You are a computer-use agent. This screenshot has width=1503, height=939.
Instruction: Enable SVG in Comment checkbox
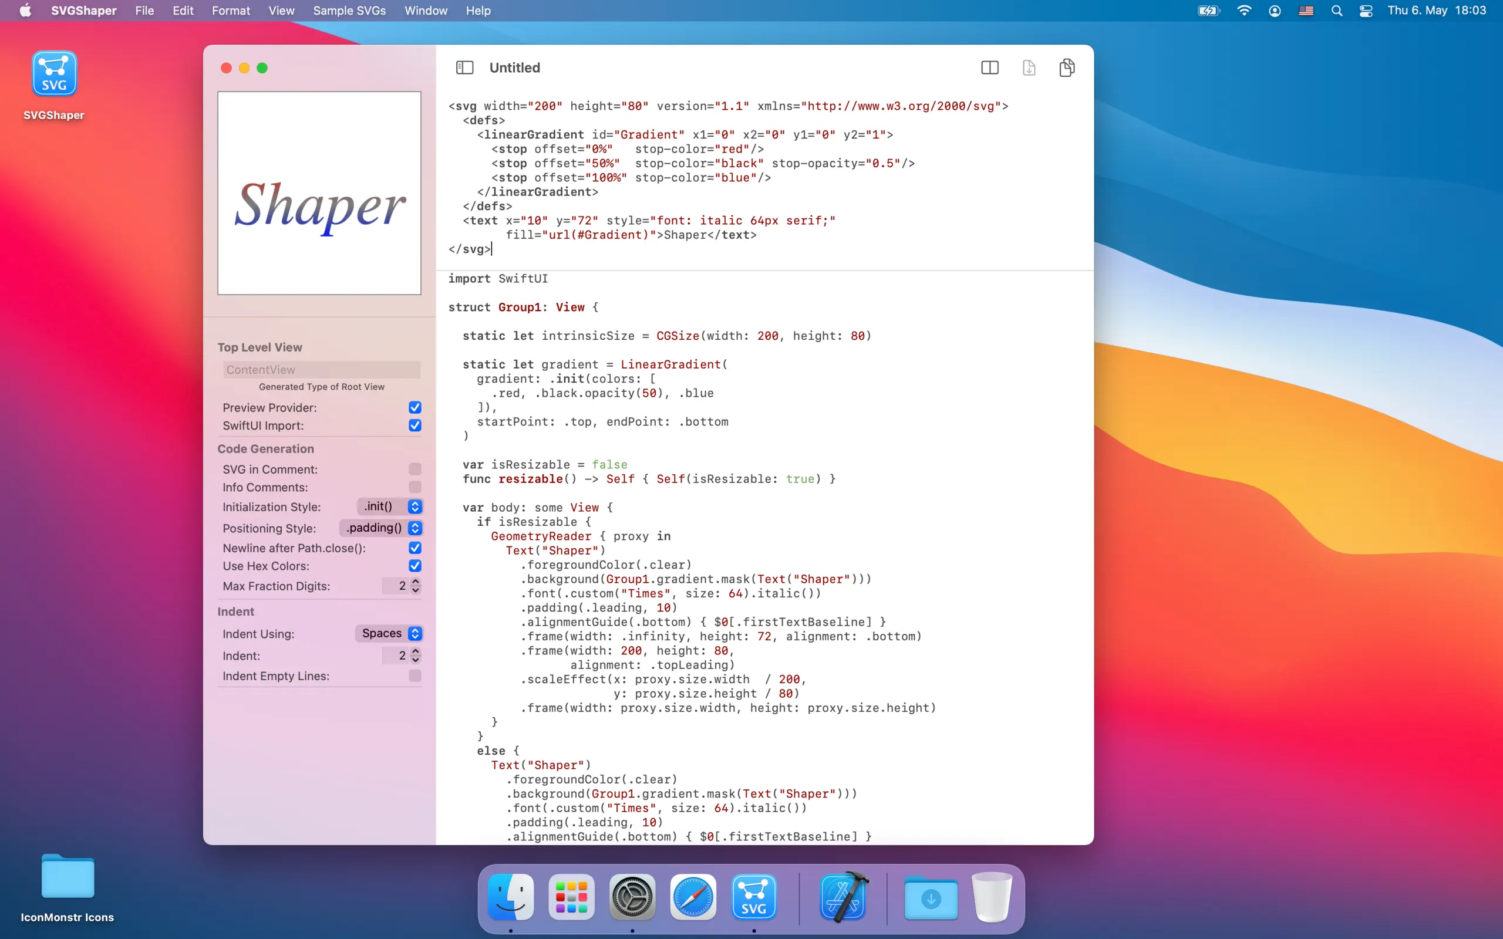(415, 469)
